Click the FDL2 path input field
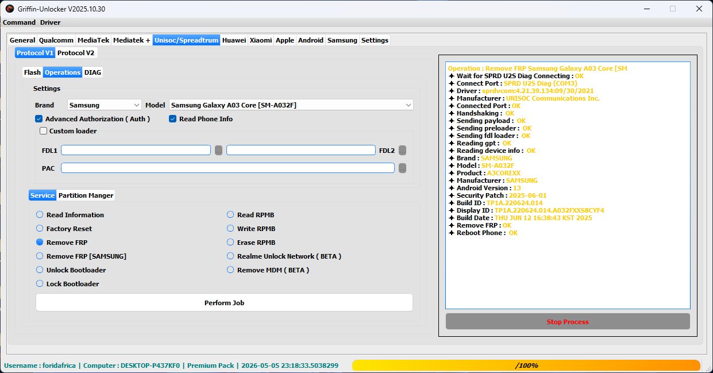 300,150
